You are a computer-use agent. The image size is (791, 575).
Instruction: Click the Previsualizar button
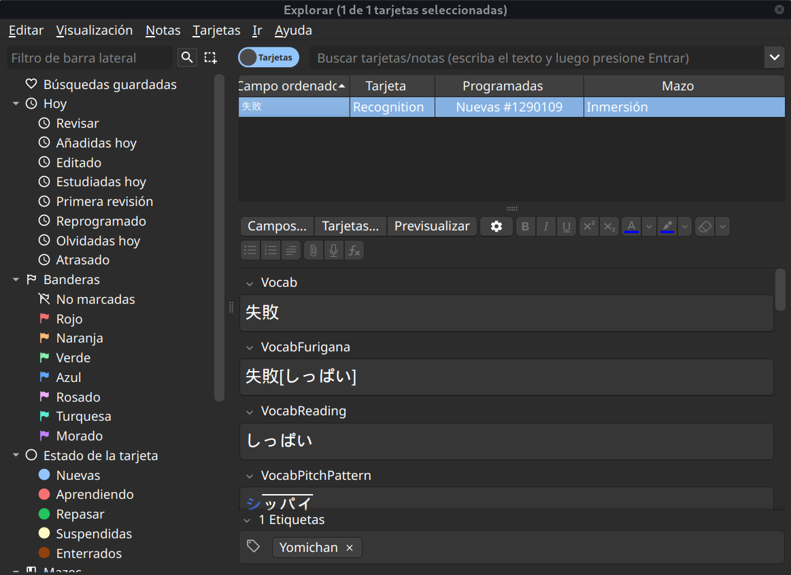click(432, 226)
